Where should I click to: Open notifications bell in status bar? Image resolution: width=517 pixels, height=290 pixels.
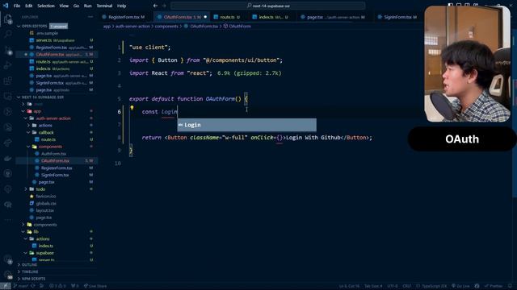(x=511, y=286)
